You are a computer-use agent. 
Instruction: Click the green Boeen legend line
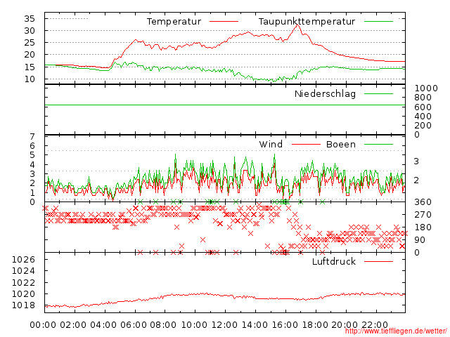[x=378, y=144]
